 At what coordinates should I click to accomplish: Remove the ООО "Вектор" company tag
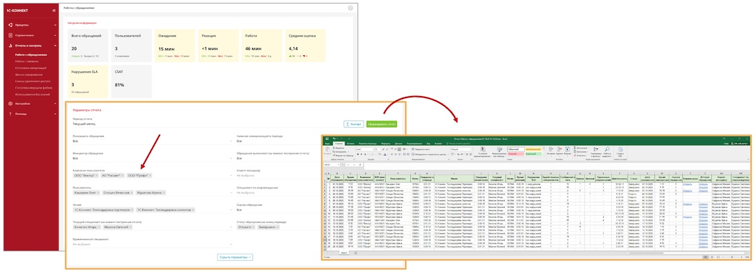click(97, 175)
